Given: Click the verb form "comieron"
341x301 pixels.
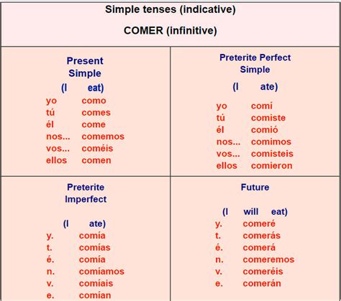Looking at the screenshot, I should click(272, 166).
